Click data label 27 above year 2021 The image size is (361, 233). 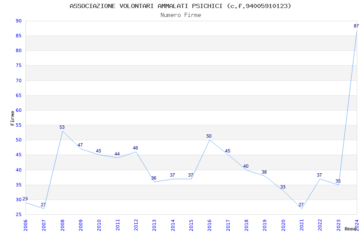click(x=301, y=205)
